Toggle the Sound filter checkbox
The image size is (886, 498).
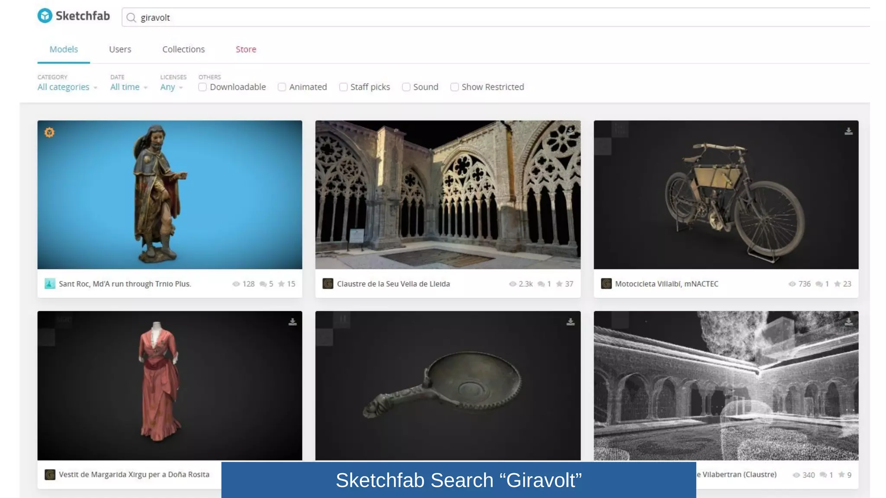[406, 87]
